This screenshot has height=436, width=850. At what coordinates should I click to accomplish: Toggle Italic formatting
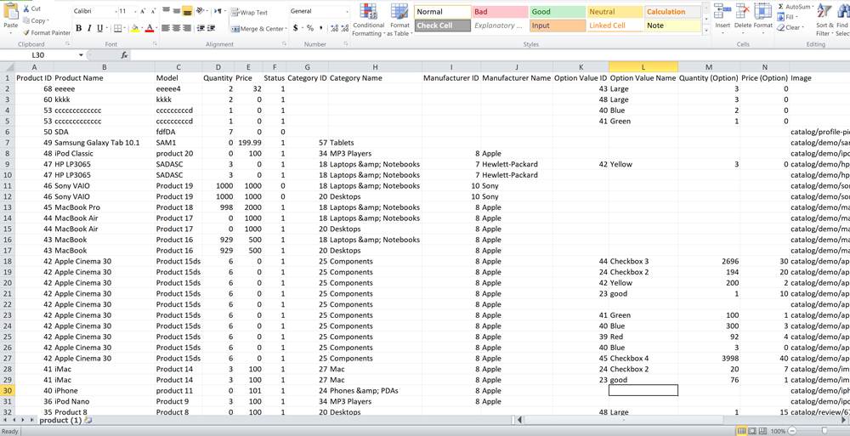coord(89,28)
